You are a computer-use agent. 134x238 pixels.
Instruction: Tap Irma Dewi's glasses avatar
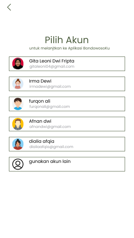(x=18, y=84)
